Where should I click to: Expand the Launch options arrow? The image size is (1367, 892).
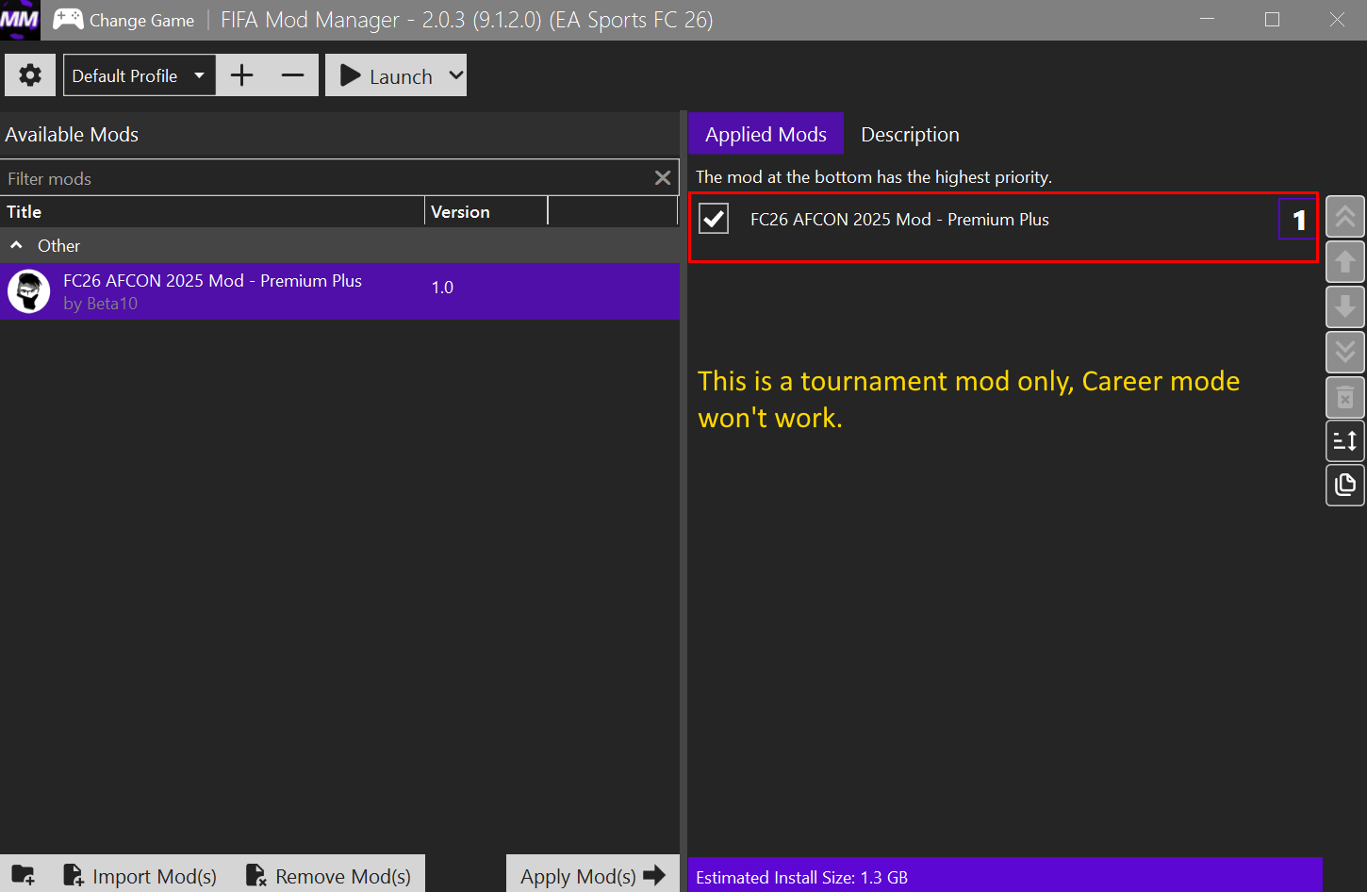click(x=455, y=75)
